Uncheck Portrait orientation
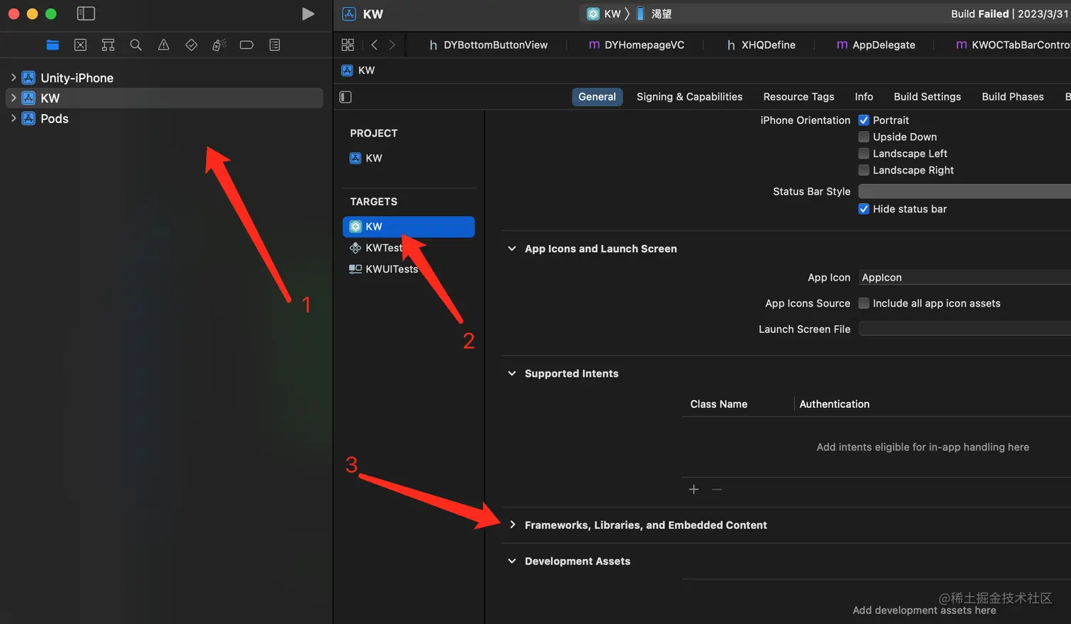 point(863,120)
